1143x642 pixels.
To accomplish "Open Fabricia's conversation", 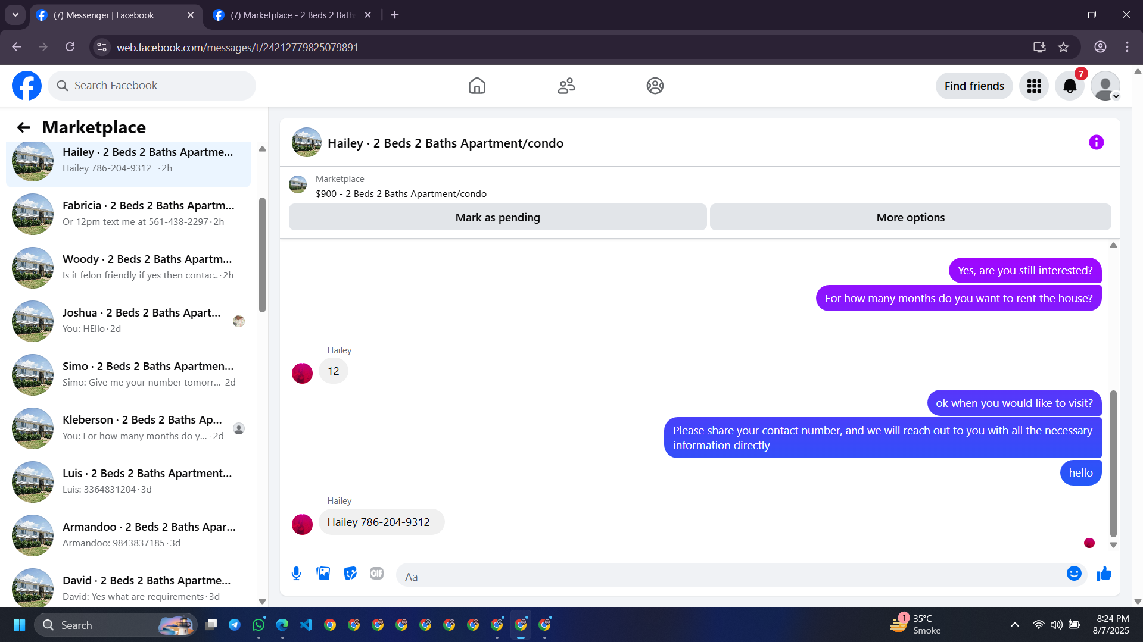I will (x=128, y=214).
